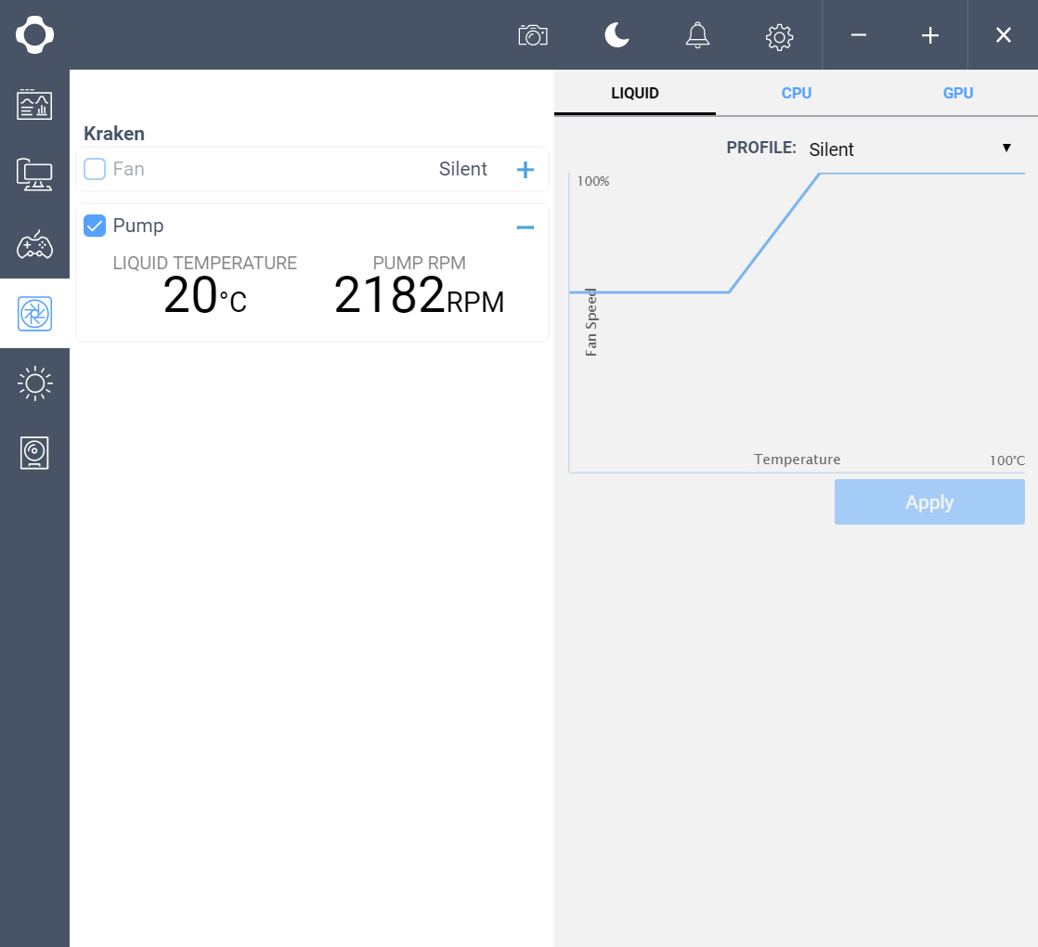1038x947 pixels.
Task: Minimize the CAM window
Action: click(x=859, y=34)
